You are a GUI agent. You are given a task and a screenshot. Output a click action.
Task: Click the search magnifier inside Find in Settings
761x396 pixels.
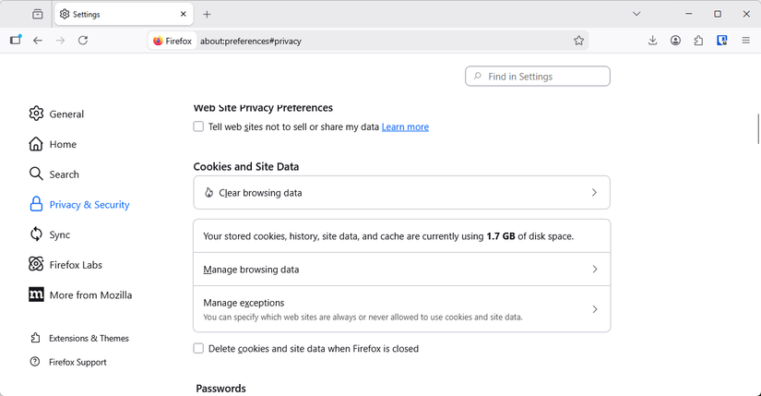coord(478,77)
